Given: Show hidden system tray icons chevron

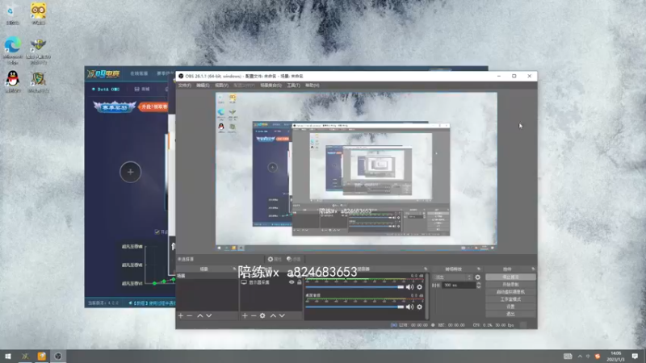Looking at the screenshot, I should pyautogui.click(x=580, y=357).
